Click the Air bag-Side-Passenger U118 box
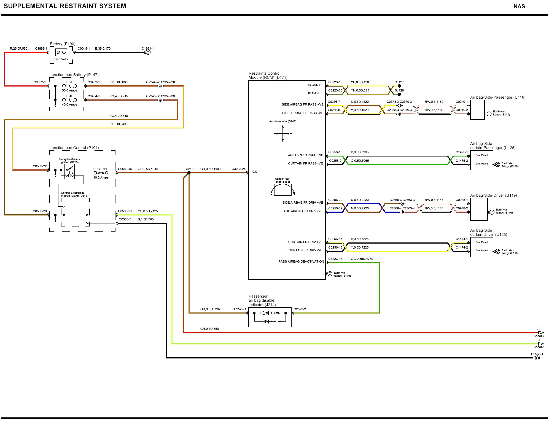 point(477,110)
